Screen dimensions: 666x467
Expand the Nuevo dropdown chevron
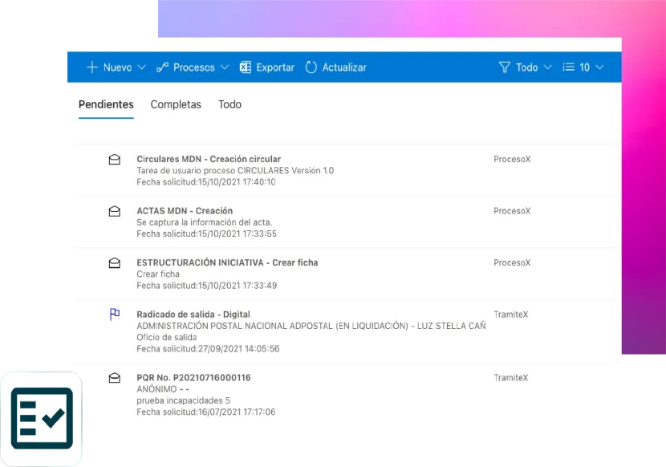point(142,67)
